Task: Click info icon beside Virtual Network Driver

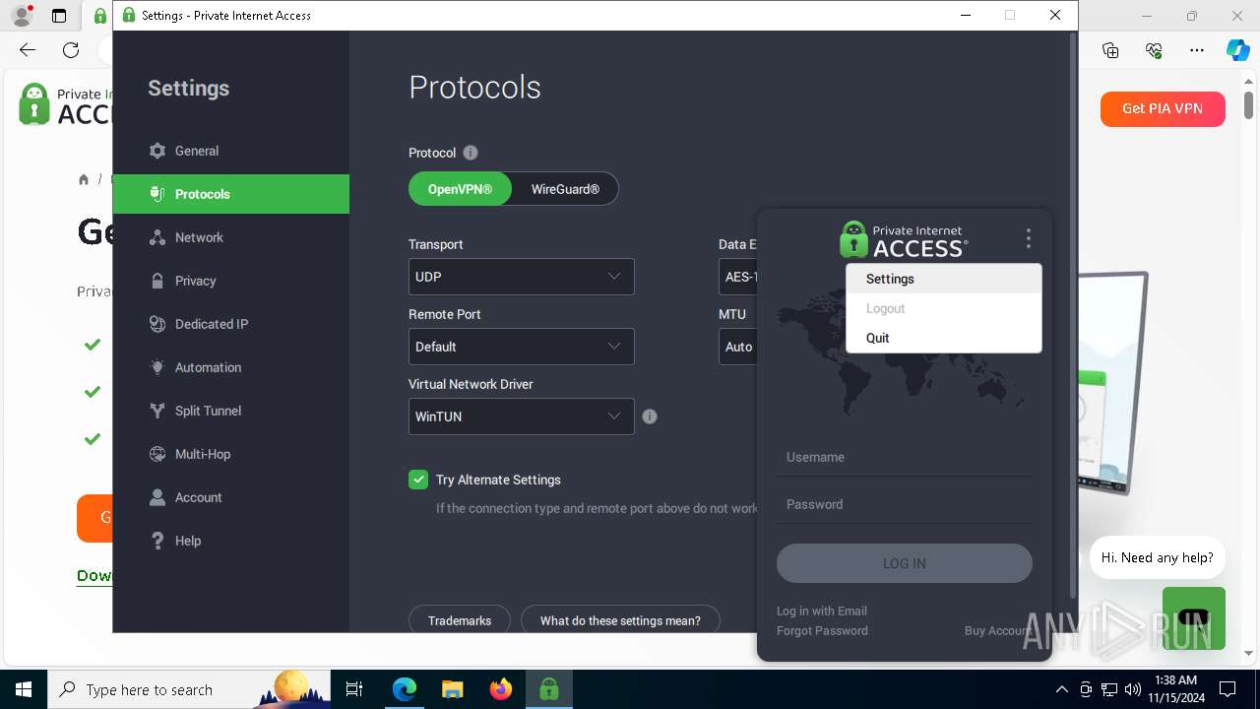Action: coord(650,417)
